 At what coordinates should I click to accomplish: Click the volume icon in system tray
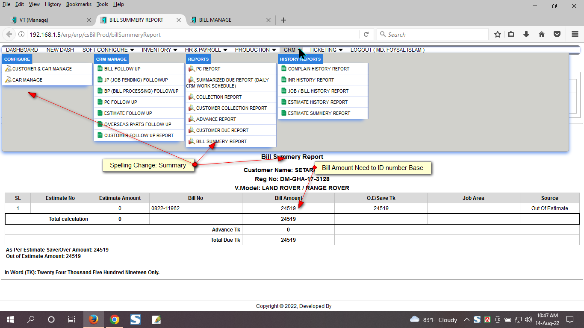(528, 319)
